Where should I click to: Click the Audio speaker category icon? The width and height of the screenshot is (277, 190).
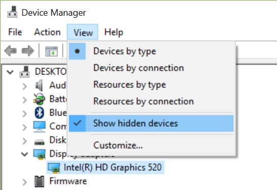point(39,86)
